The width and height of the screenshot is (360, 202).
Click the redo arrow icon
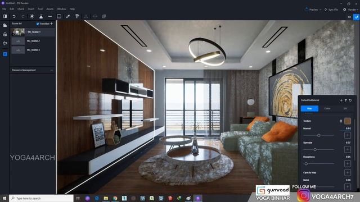click(23, 16)
